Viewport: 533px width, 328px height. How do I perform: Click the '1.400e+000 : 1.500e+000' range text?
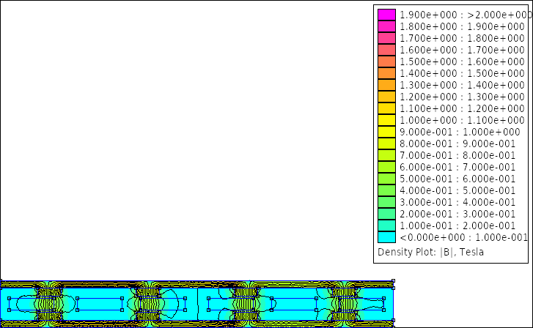(x=463, y=74)
